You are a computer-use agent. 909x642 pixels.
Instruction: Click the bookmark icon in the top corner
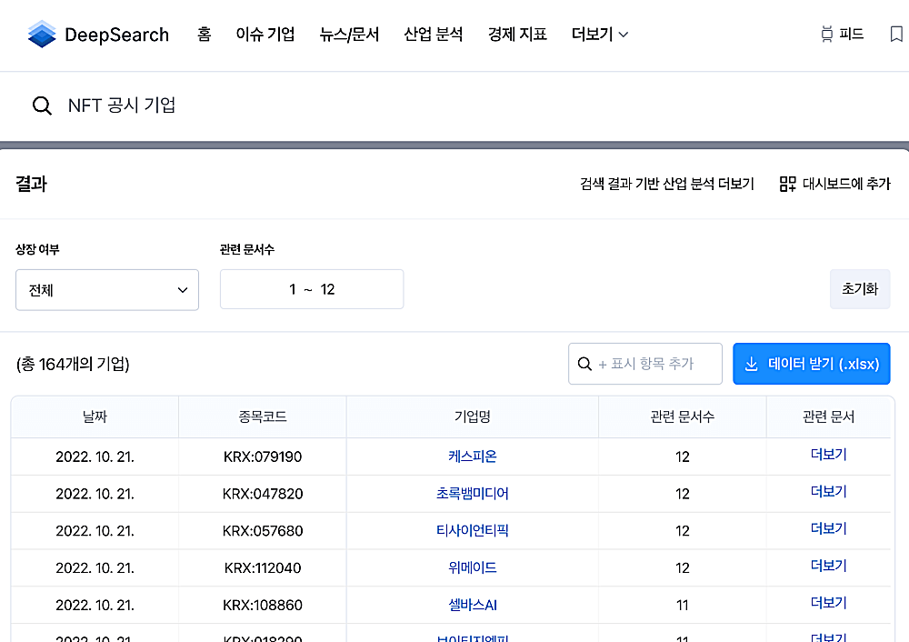[896, 34]
